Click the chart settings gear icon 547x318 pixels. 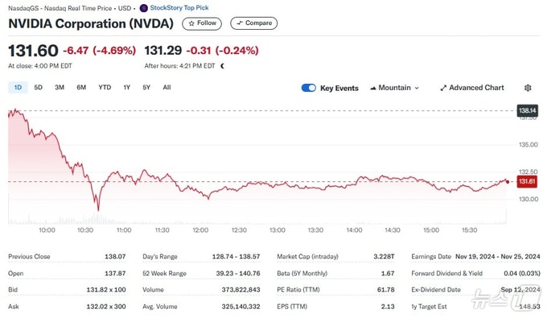pos(528,88)
